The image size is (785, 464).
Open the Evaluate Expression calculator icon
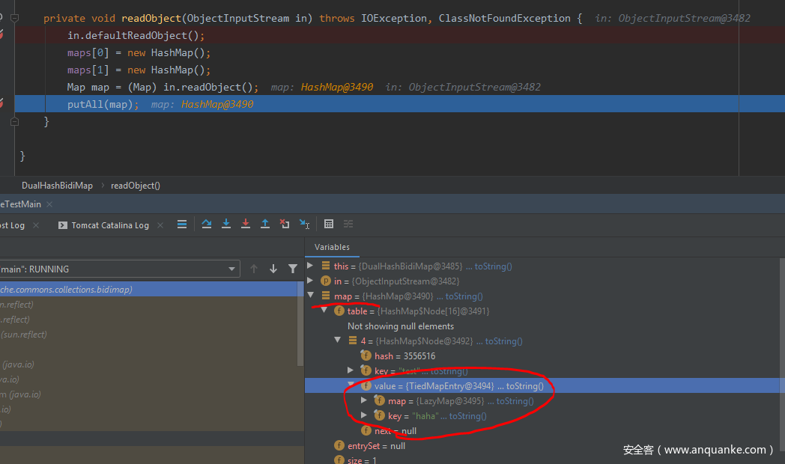[329, 224]
